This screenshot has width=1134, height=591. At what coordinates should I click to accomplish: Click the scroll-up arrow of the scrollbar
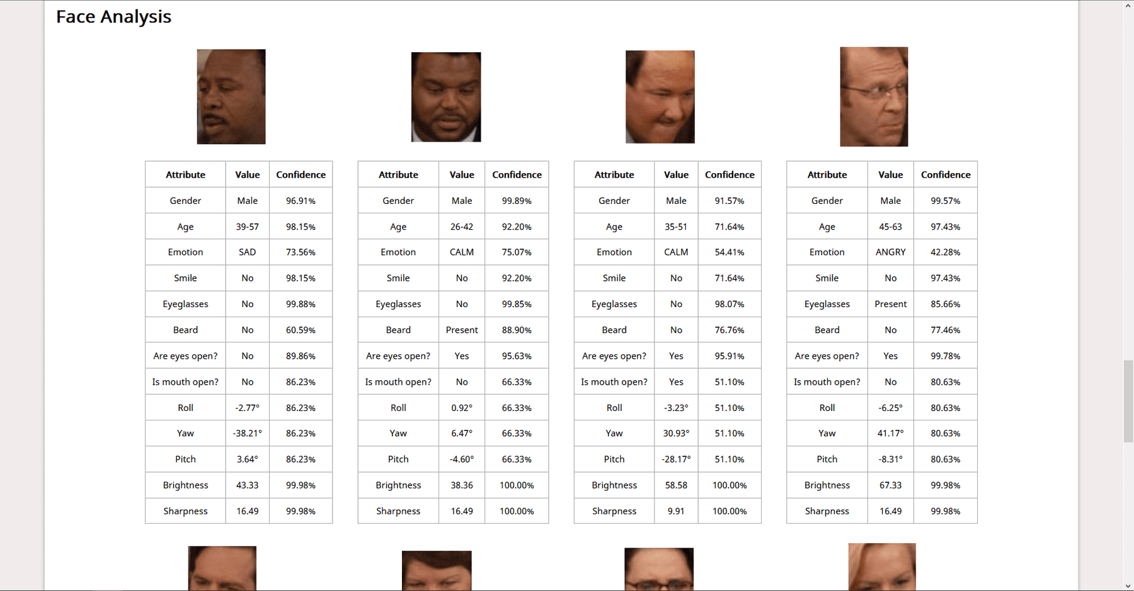1128,6
